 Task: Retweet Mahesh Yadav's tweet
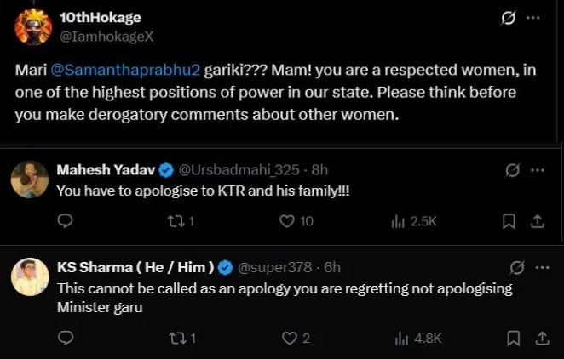(173, 220)
